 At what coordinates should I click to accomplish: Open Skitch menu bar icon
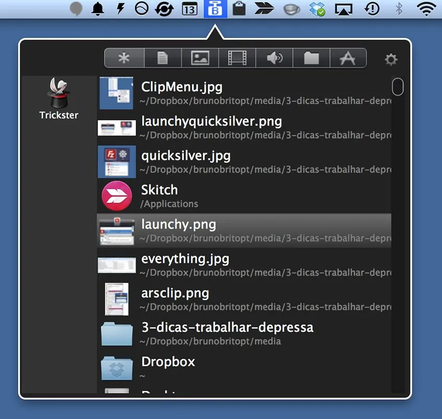[264, 8]
